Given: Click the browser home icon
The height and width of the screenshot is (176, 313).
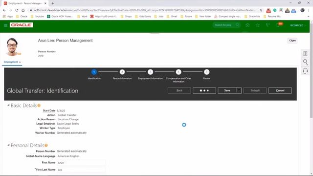Looking at the screenshot, I should (x=23, y=10).
